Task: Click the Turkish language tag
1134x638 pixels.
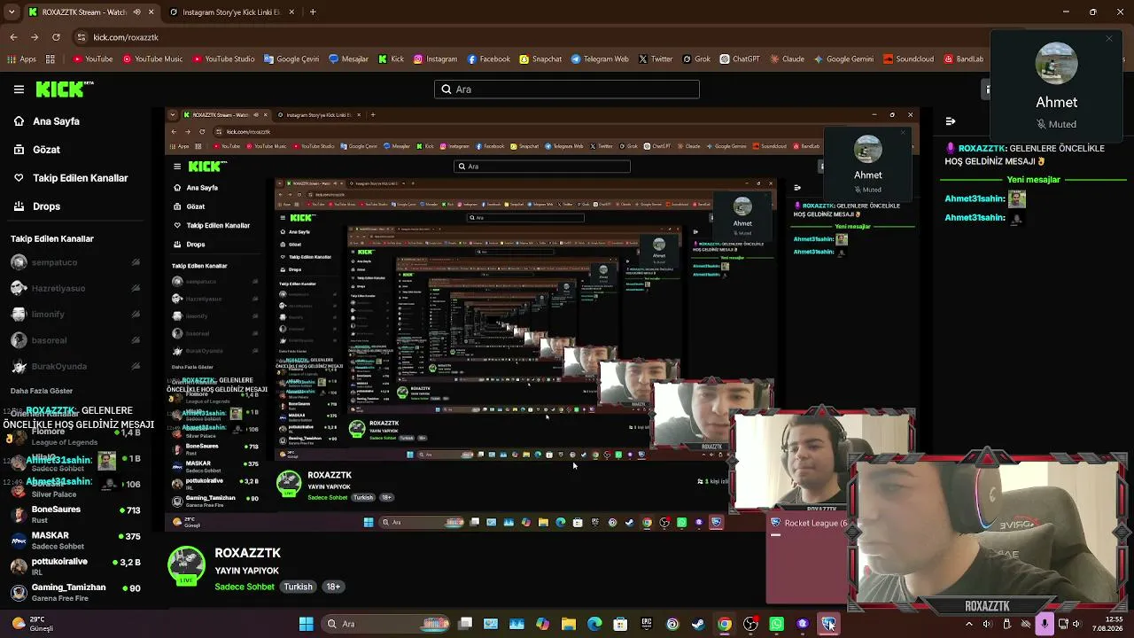Action: click(x=298, y=587)
